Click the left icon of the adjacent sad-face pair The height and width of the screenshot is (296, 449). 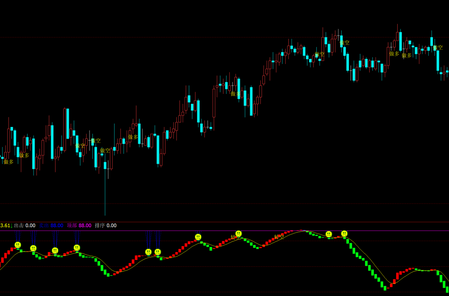148,252
